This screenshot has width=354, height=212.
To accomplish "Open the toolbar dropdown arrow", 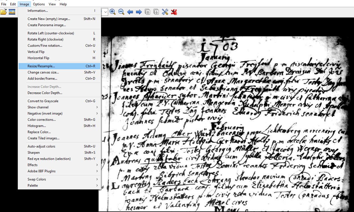I will point(106,12).
